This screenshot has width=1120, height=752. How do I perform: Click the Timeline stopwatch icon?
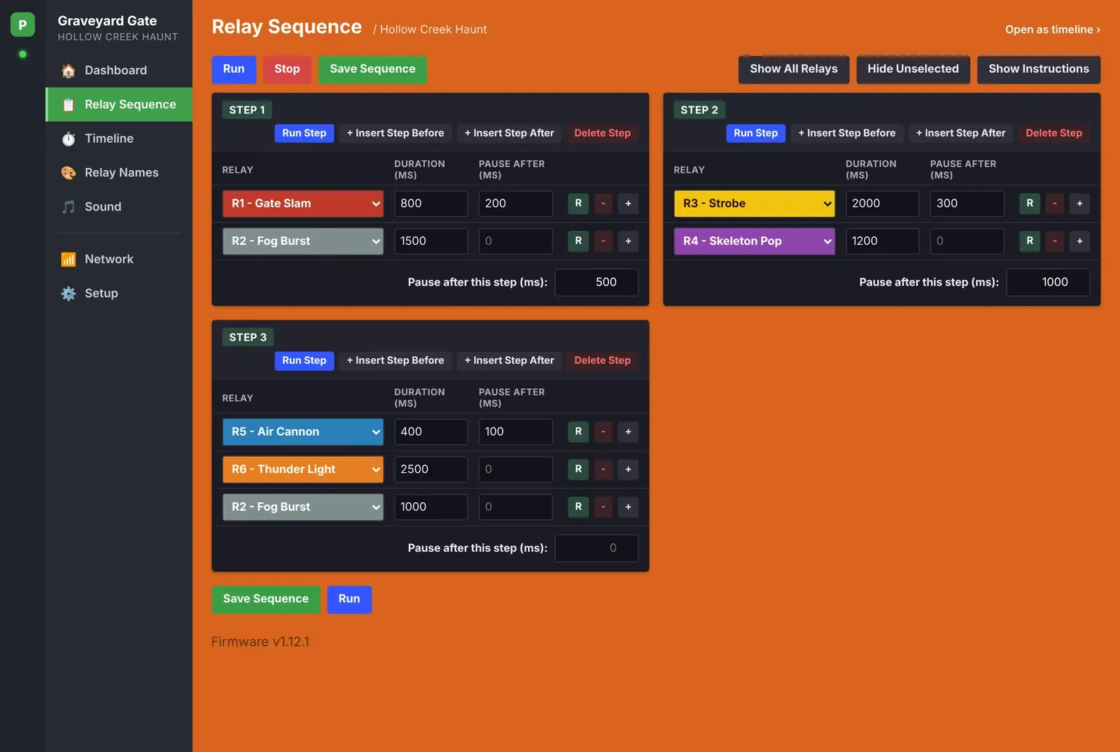[68, 139]
